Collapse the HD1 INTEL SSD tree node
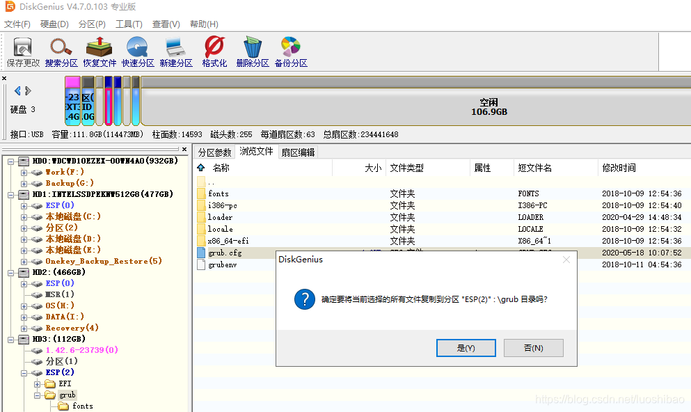The image size is (691, 412). coord(11,195)
